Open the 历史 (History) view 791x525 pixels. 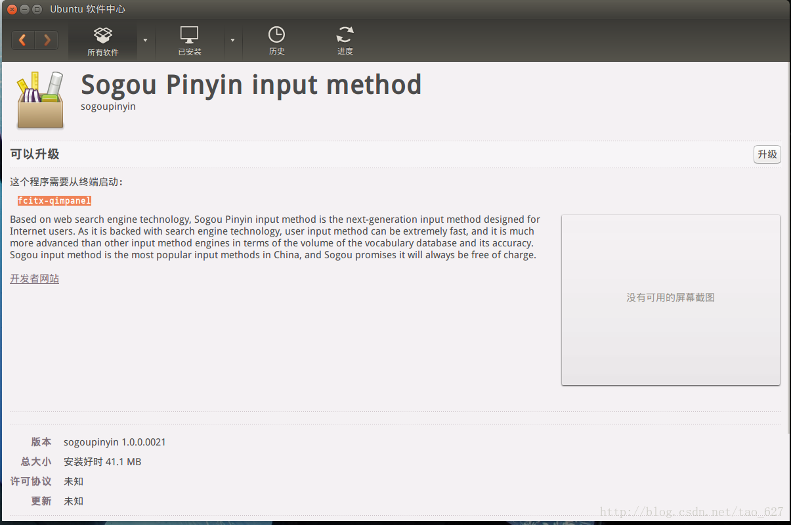point(277,41)
